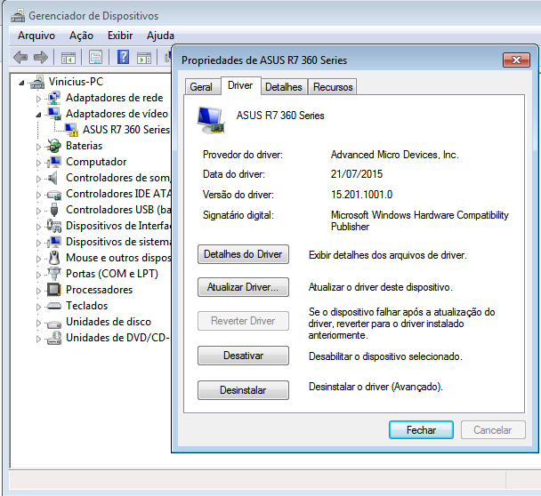Click the Atualizar Driver... button
This screenshot has width=541, height=496.
(243, 287)
